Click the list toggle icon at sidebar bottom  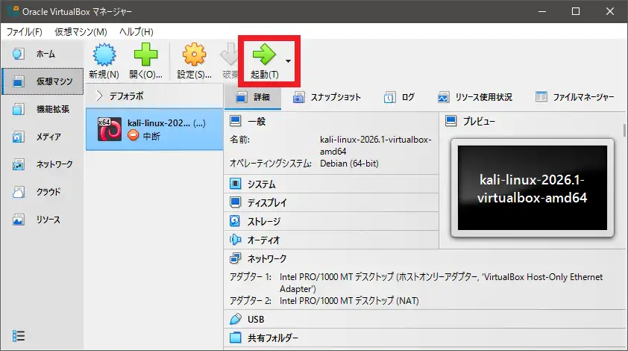(x=19, y=336)
